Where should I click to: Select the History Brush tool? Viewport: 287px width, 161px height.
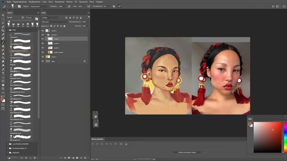(3, 50)
